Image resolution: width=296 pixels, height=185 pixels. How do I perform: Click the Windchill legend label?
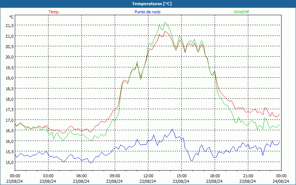tap(241, 12)
